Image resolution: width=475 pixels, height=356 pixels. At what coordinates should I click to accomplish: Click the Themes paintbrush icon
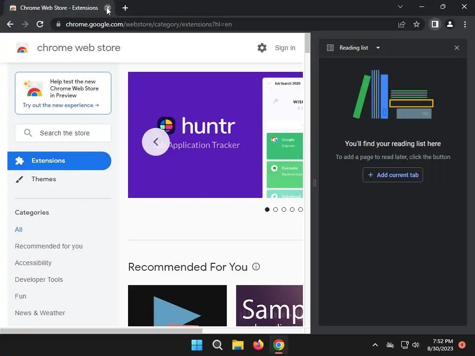tap(19, 179)
